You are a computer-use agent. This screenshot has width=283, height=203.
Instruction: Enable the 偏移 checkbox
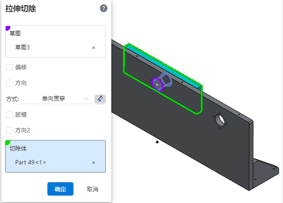point(9,67)
